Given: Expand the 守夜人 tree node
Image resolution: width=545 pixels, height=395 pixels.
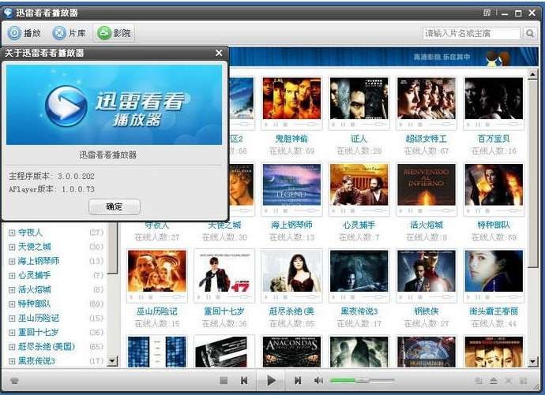Looking at the screenshot, I should (x=12, y=233).
